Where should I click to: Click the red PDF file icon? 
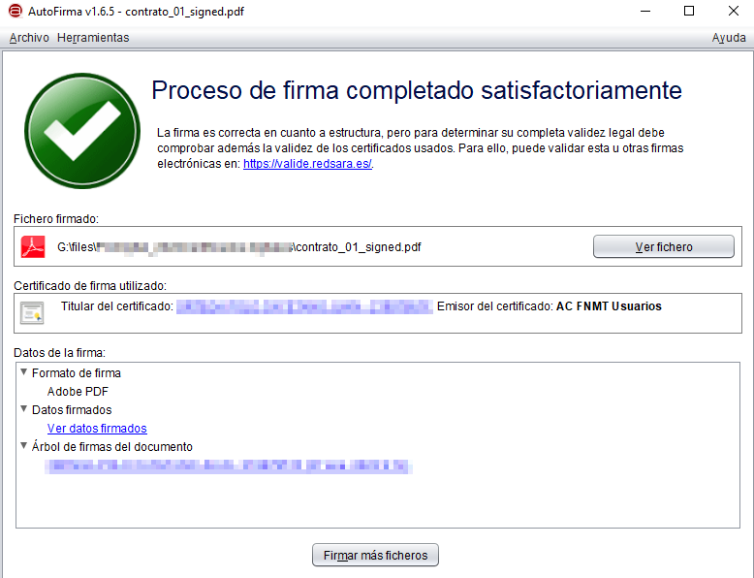(x=34, y=246)
